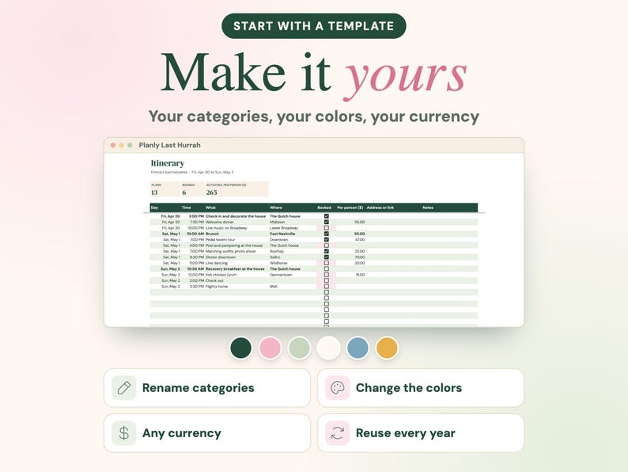This screenshot has width=628, height=472.
Task: Click the dollar sign icon beside Any currency
Action: (x=123, y=433)
